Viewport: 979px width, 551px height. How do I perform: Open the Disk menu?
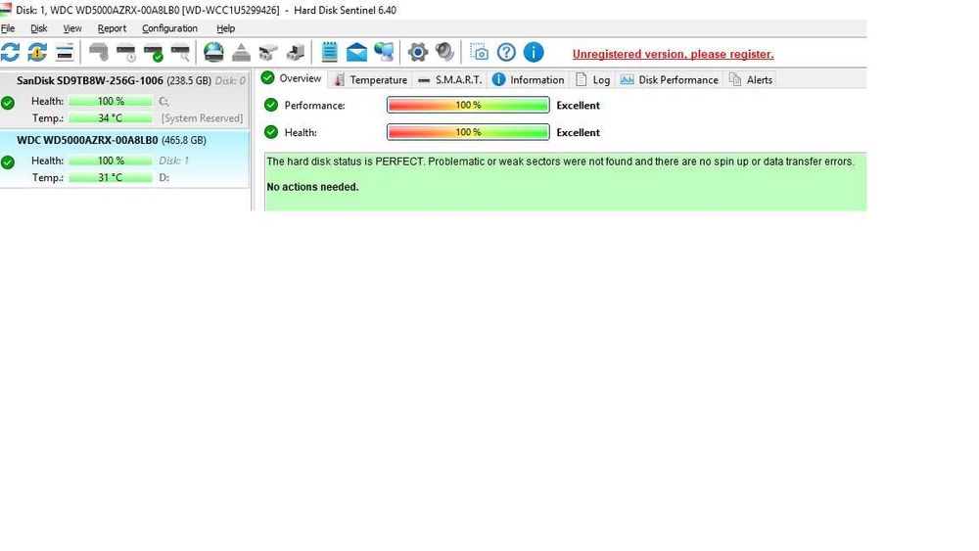pyautogui.click(x=39, y=28)
